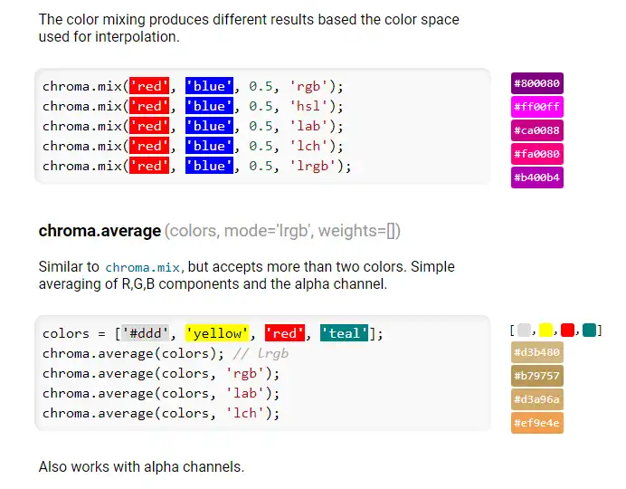This screenshot has width=626, height=489.
Task: Click the small yellow square in output array
Action: tap(546, 330)
